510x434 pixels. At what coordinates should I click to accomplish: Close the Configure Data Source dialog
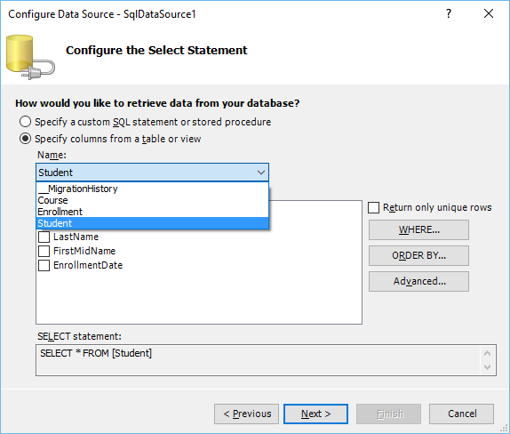click(x=489, y=13)
